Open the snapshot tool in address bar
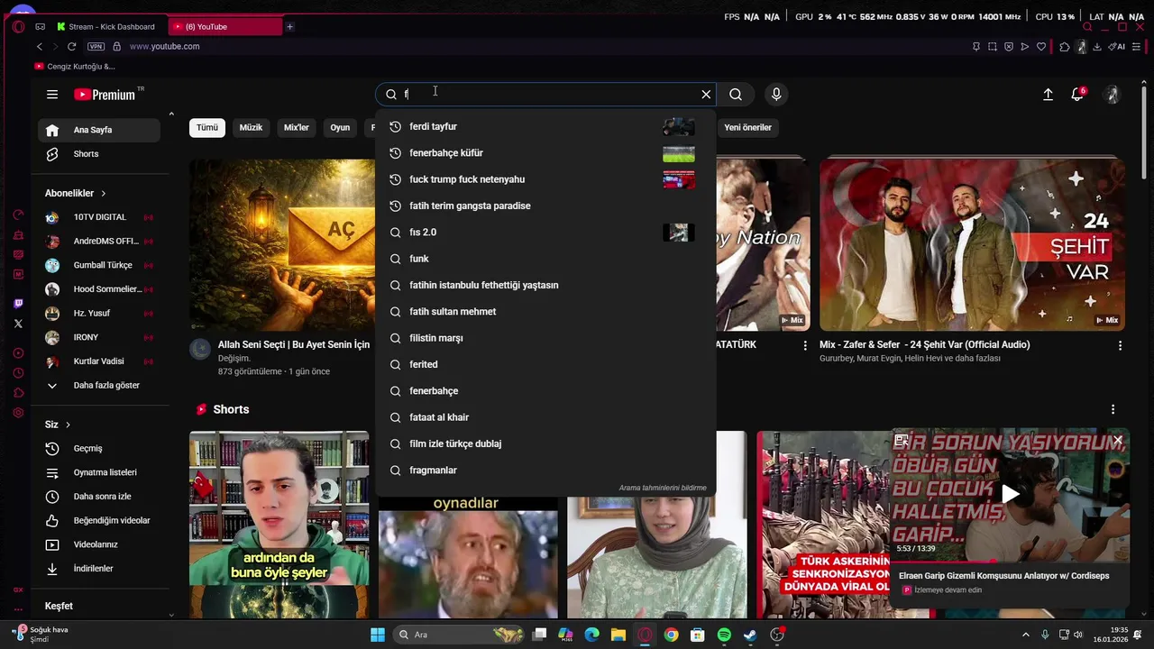Viewport: 1154px width, 649px height. [992, 47]
